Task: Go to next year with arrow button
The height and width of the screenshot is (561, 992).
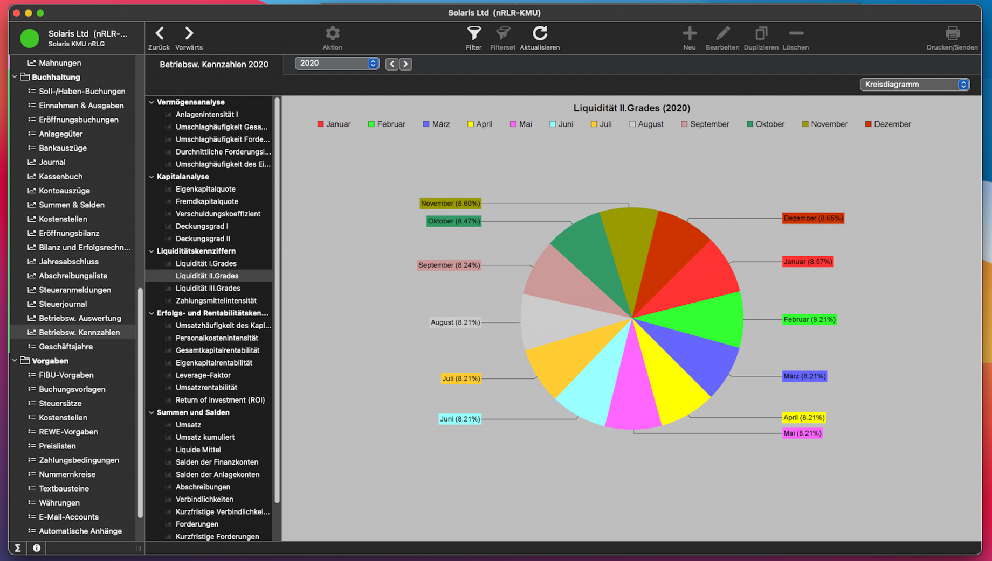Action: pos(405,64)
